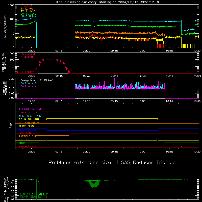This screenshot has height=202, width=202.
Task: Click the FRONTS OFF flag label
Action: pyautogui.click(x=27, y=143)
